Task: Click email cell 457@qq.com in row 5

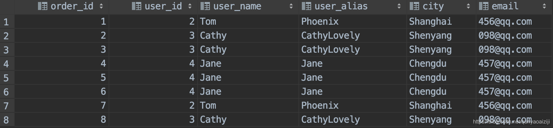Action: [514, 78]
